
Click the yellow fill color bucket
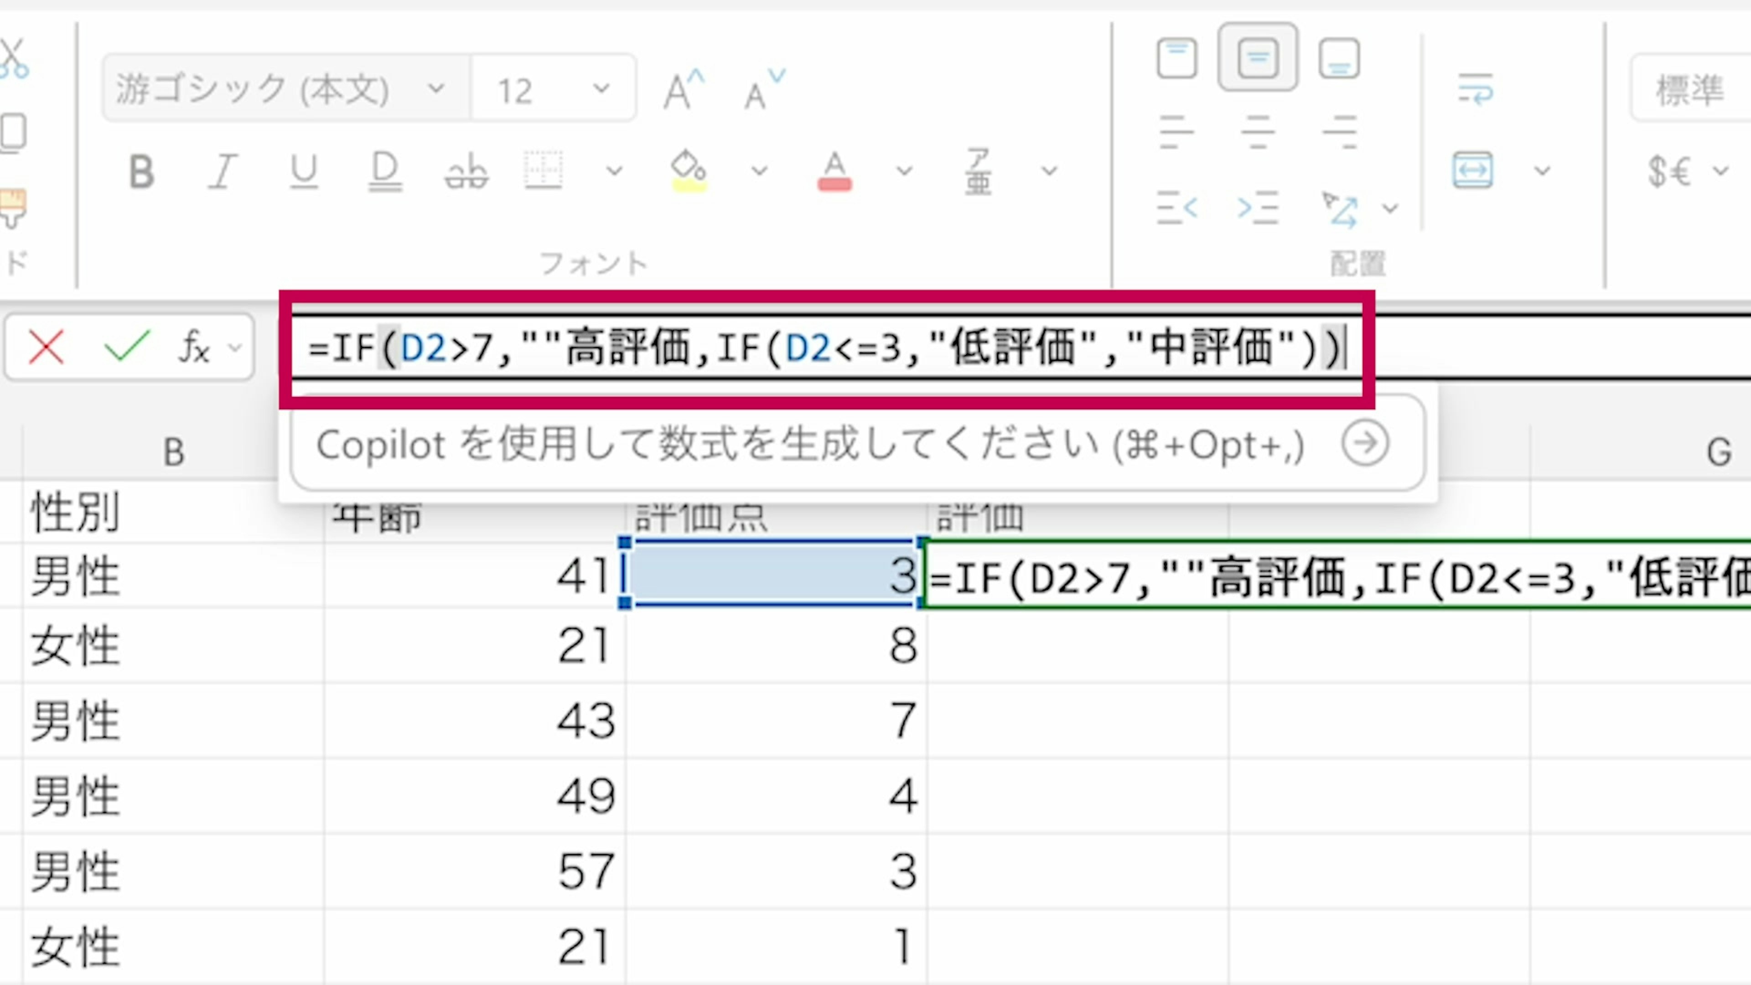[x=688, y=171]
